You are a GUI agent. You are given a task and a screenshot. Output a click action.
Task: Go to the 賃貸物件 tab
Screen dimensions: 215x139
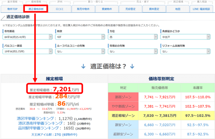click(107, 9)
